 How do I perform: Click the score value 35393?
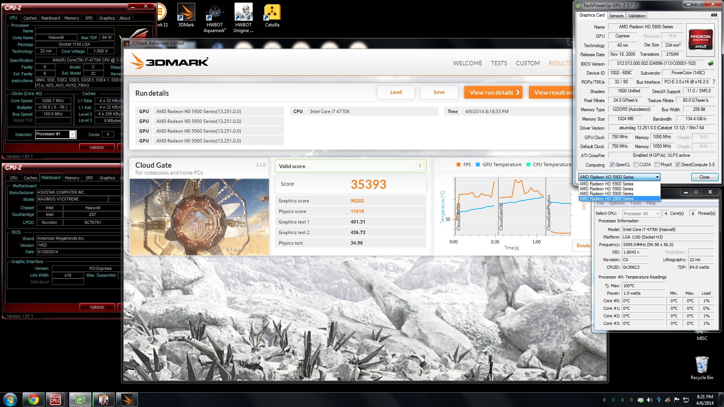[368, 184]
